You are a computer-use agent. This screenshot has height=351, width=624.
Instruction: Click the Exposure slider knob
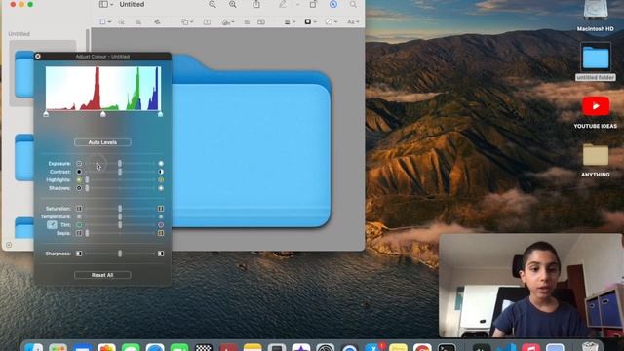pyautogui.click(x=120, y=163)
